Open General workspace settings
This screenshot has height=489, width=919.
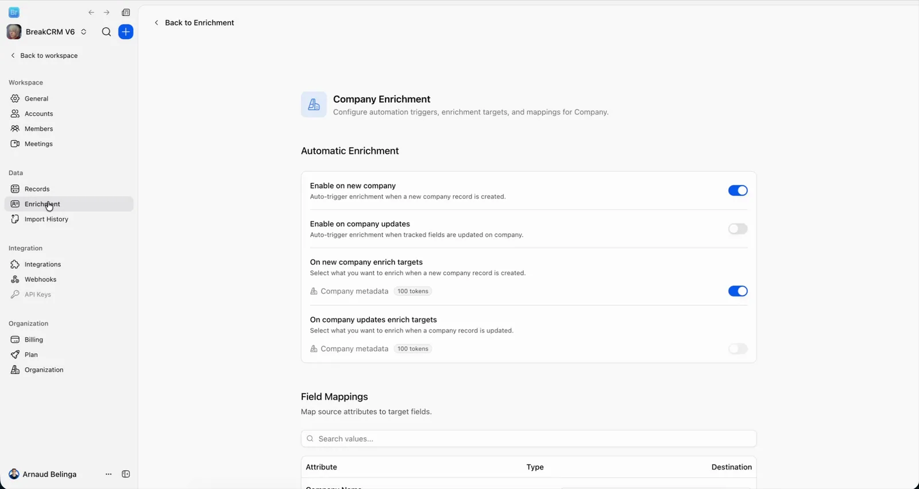coord(69,99)
